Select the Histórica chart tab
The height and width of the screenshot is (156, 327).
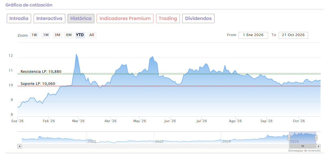point(81,19)
